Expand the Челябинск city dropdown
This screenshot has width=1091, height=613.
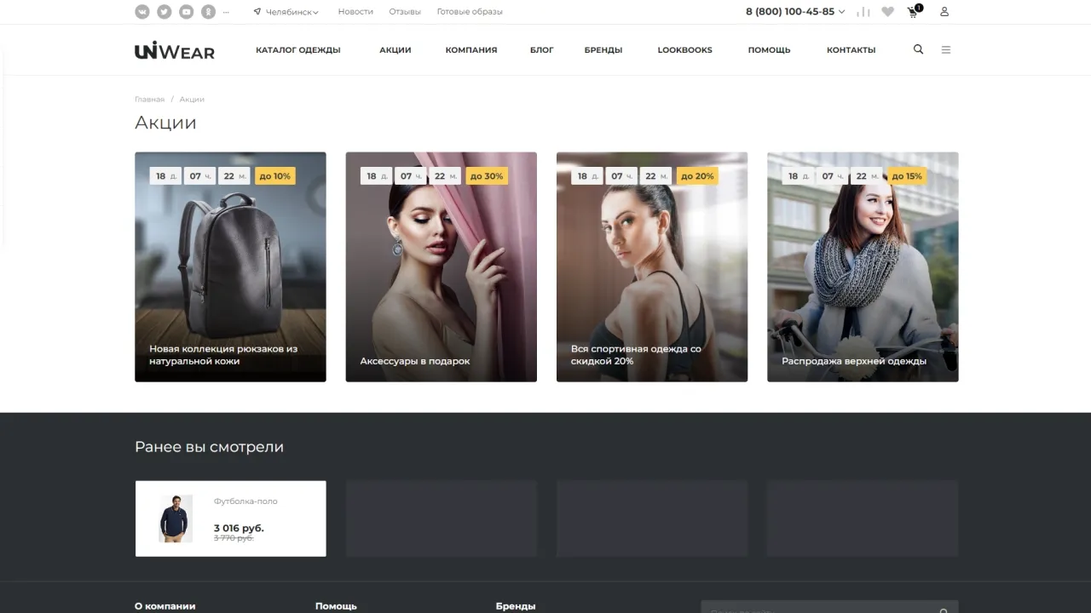tap(292, 12)
